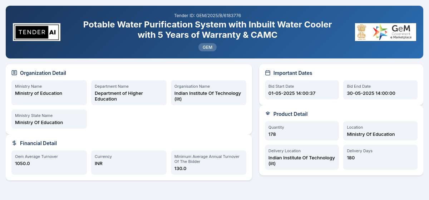This screenshot has width=429, height=200.
Task: Select the Ministry Name field card
Action: [x=49, y=93]
